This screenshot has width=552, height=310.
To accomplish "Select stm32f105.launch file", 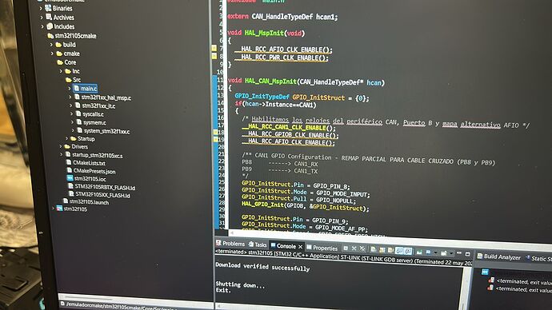I will 86,202.
